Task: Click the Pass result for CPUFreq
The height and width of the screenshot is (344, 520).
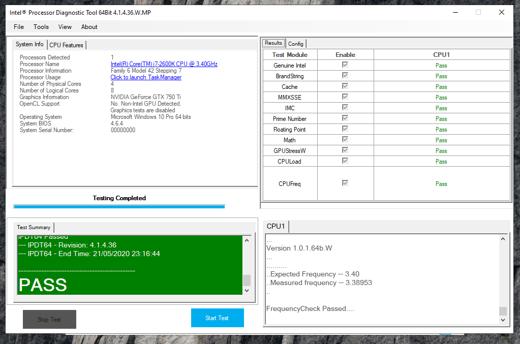Action: [x=441, y=184]
